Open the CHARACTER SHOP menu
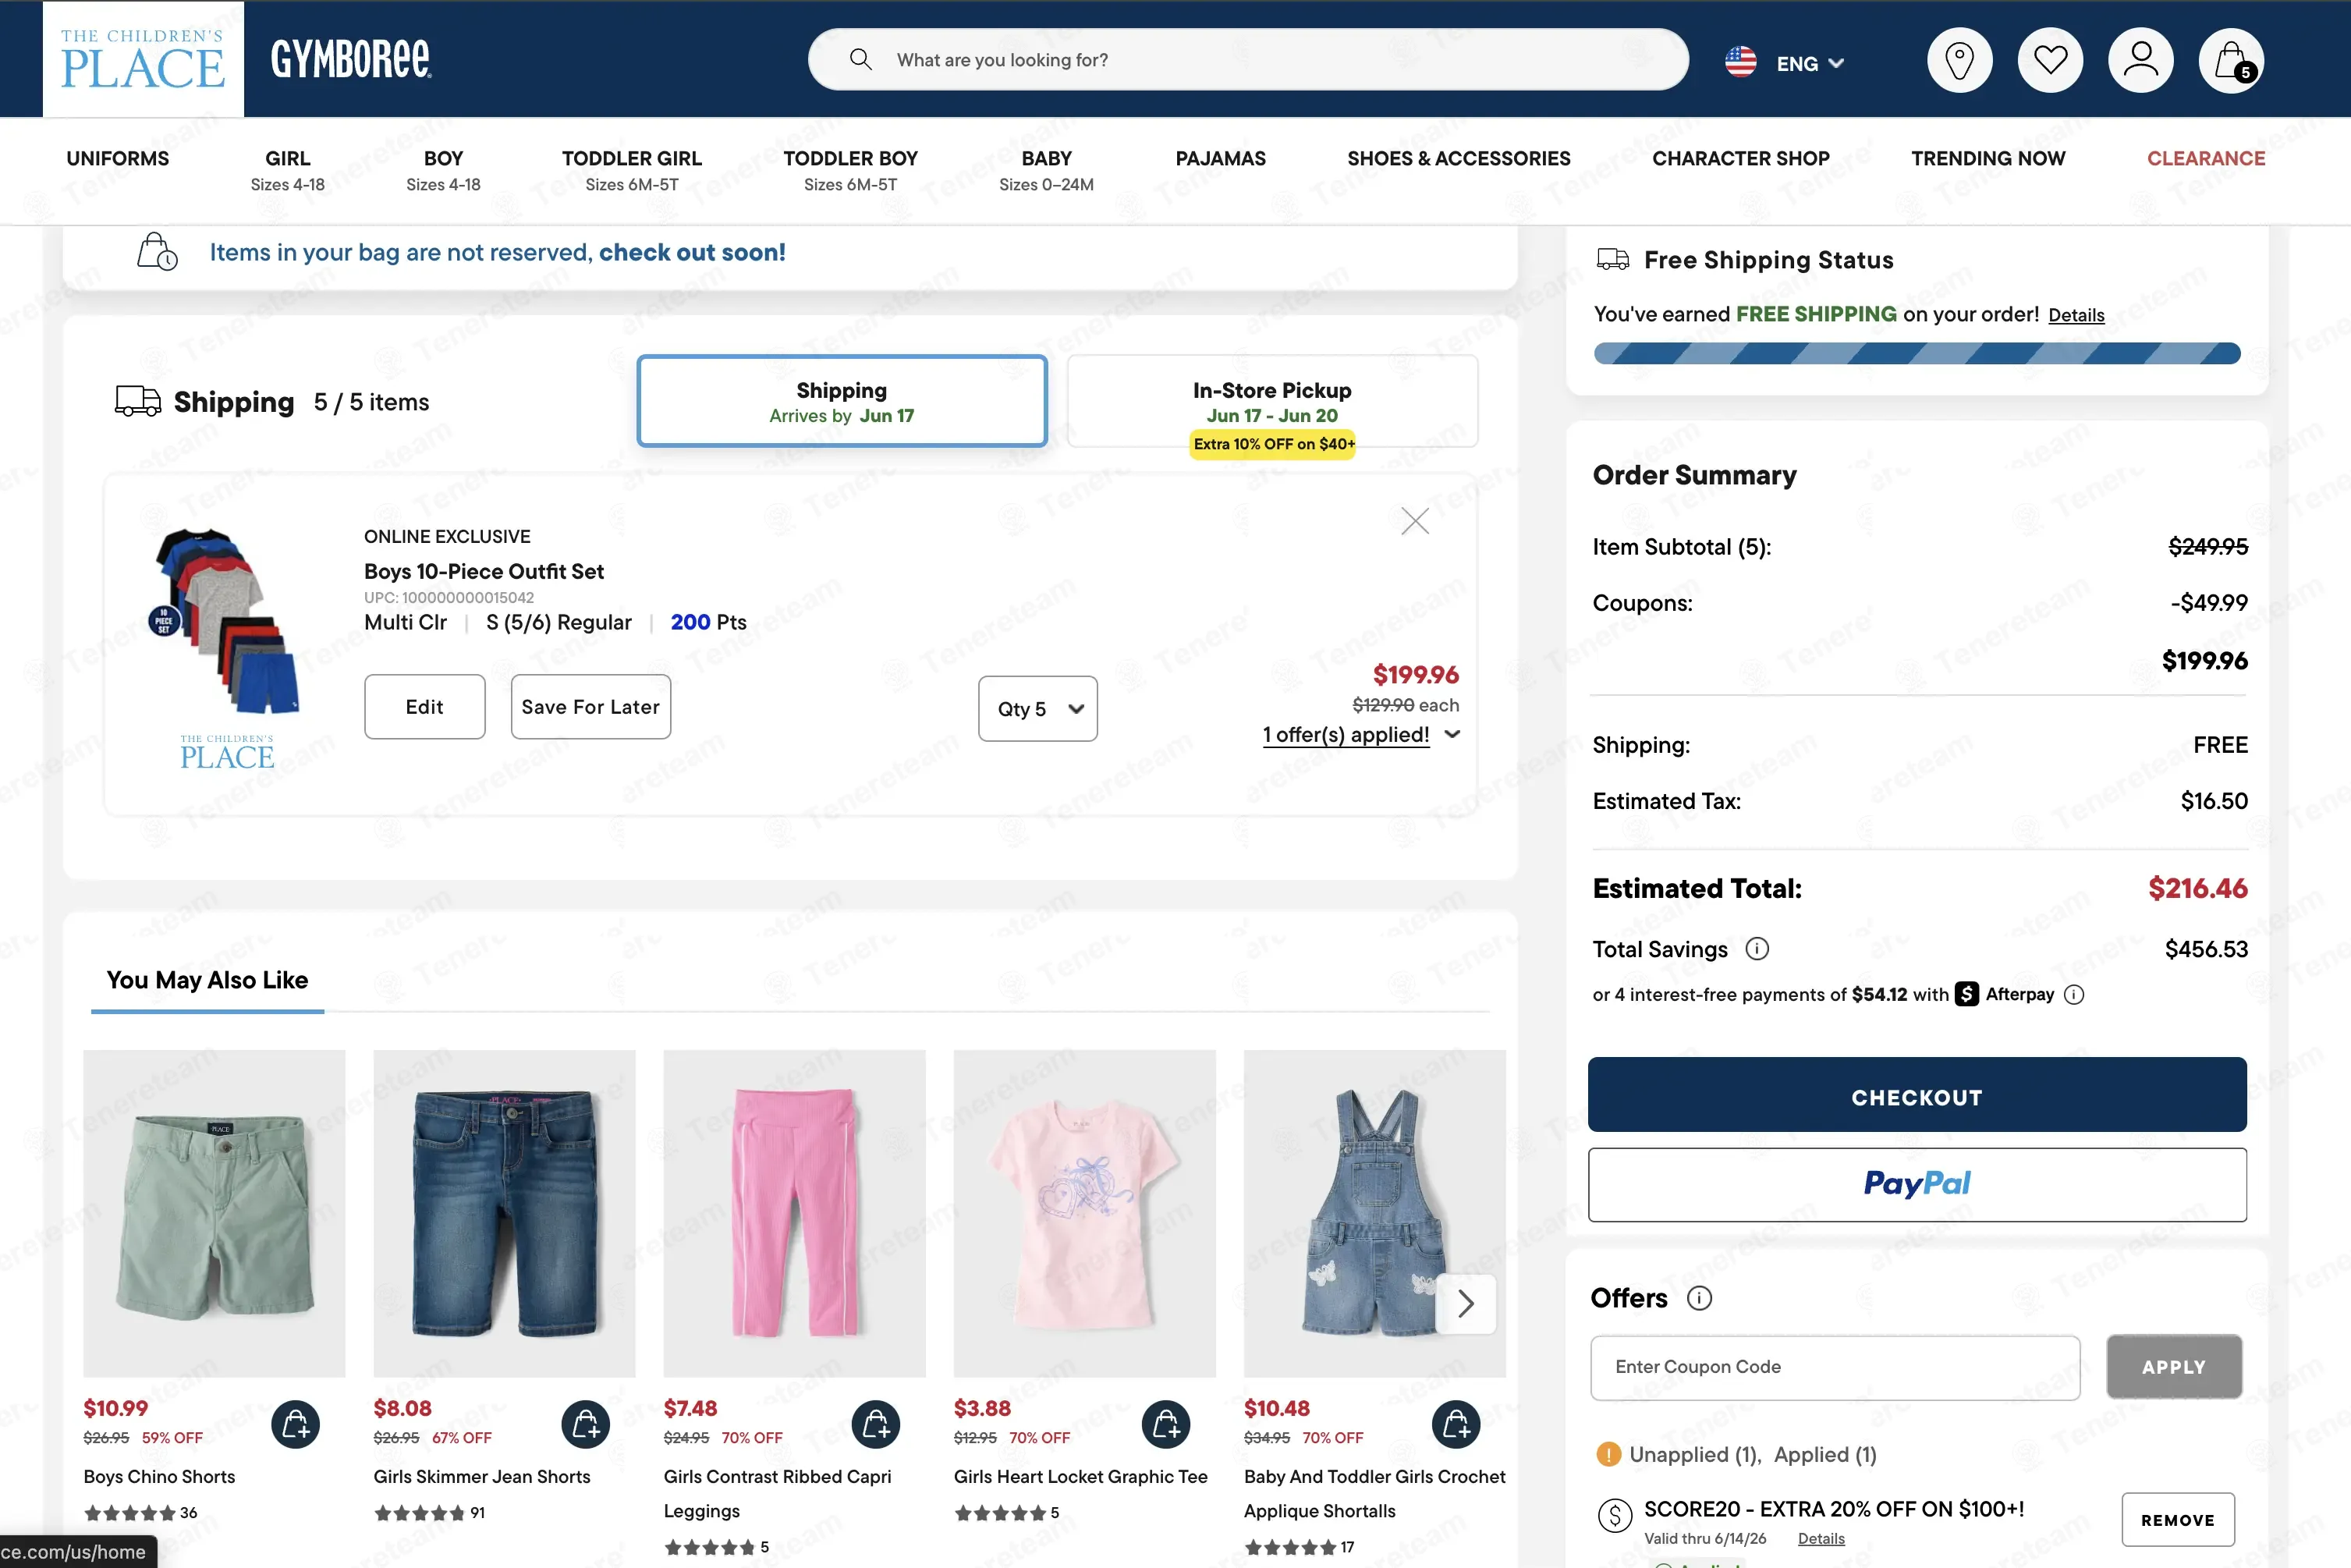The width and height of the screenshot is (2351, 1568). point(1740,158)
